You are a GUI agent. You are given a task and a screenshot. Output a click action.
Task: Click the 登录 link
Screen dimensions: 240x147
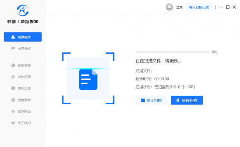click(x=179, y=7)
